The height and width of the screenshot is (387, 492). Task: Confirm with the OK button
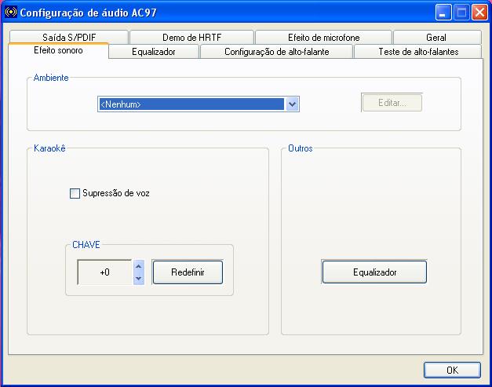point(452,370)
